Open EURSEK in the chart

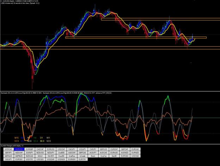[x=19, y=159]
